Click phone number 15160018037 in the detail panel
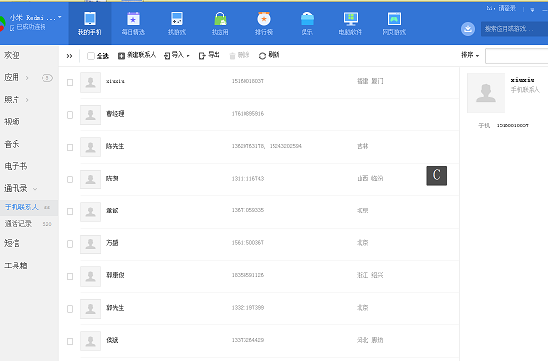Screen dimensions: 548x361 [x=512, y=125]
